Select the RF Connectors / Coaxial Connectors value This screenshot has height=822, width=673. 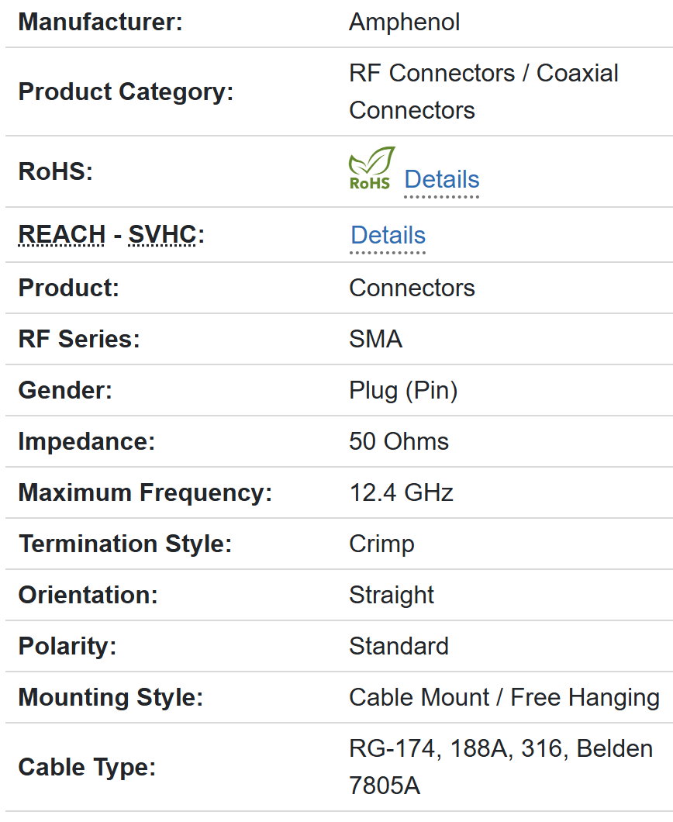pos(483,92)
